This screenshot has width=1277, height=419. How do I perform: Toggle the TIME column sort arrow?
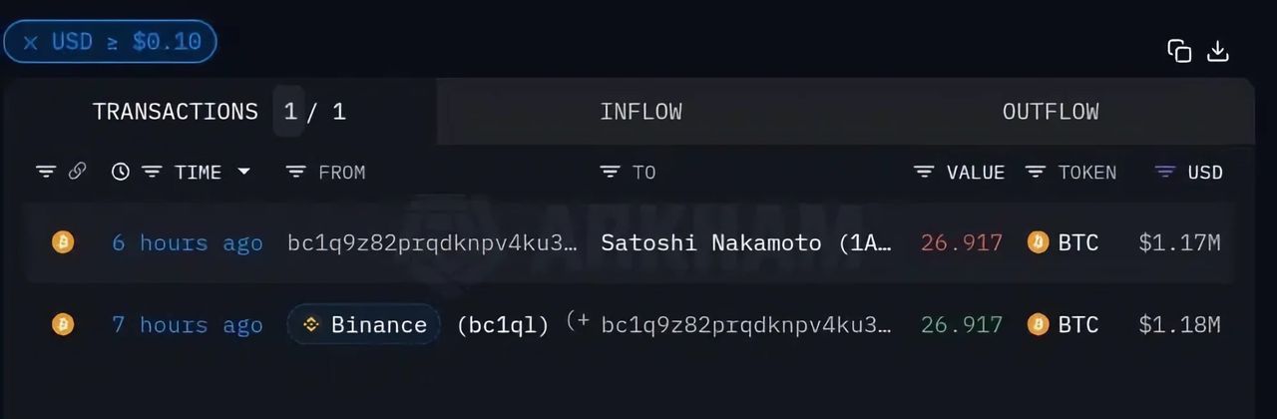pyautogui.click(x=243, y=172)
